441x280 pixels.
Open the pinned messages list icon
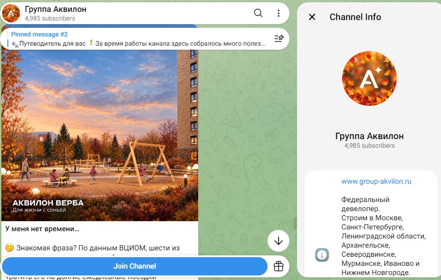[279, 39]
